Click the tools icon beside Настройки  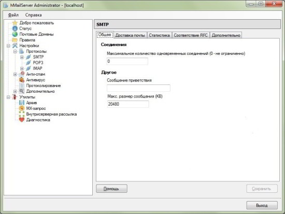[x=15, y=46]
